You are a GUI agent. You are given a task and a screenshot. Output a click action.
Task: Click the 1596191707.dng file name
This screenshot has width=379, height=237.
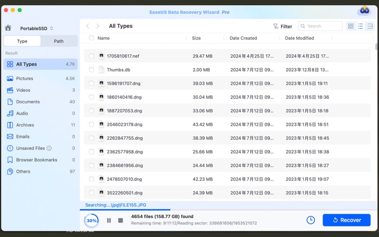coord(124,83)
